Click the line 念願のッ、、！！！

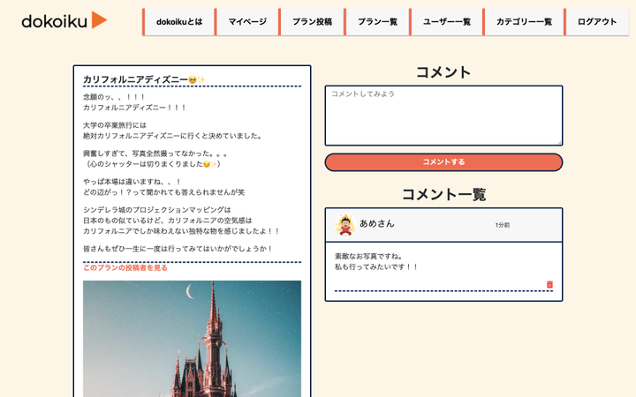(x=114, y=97)
